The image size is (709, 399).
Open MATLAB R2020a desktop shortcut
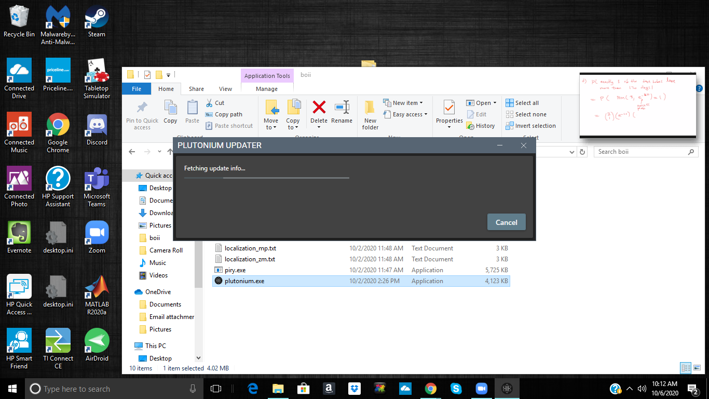[x=97, y=295]
